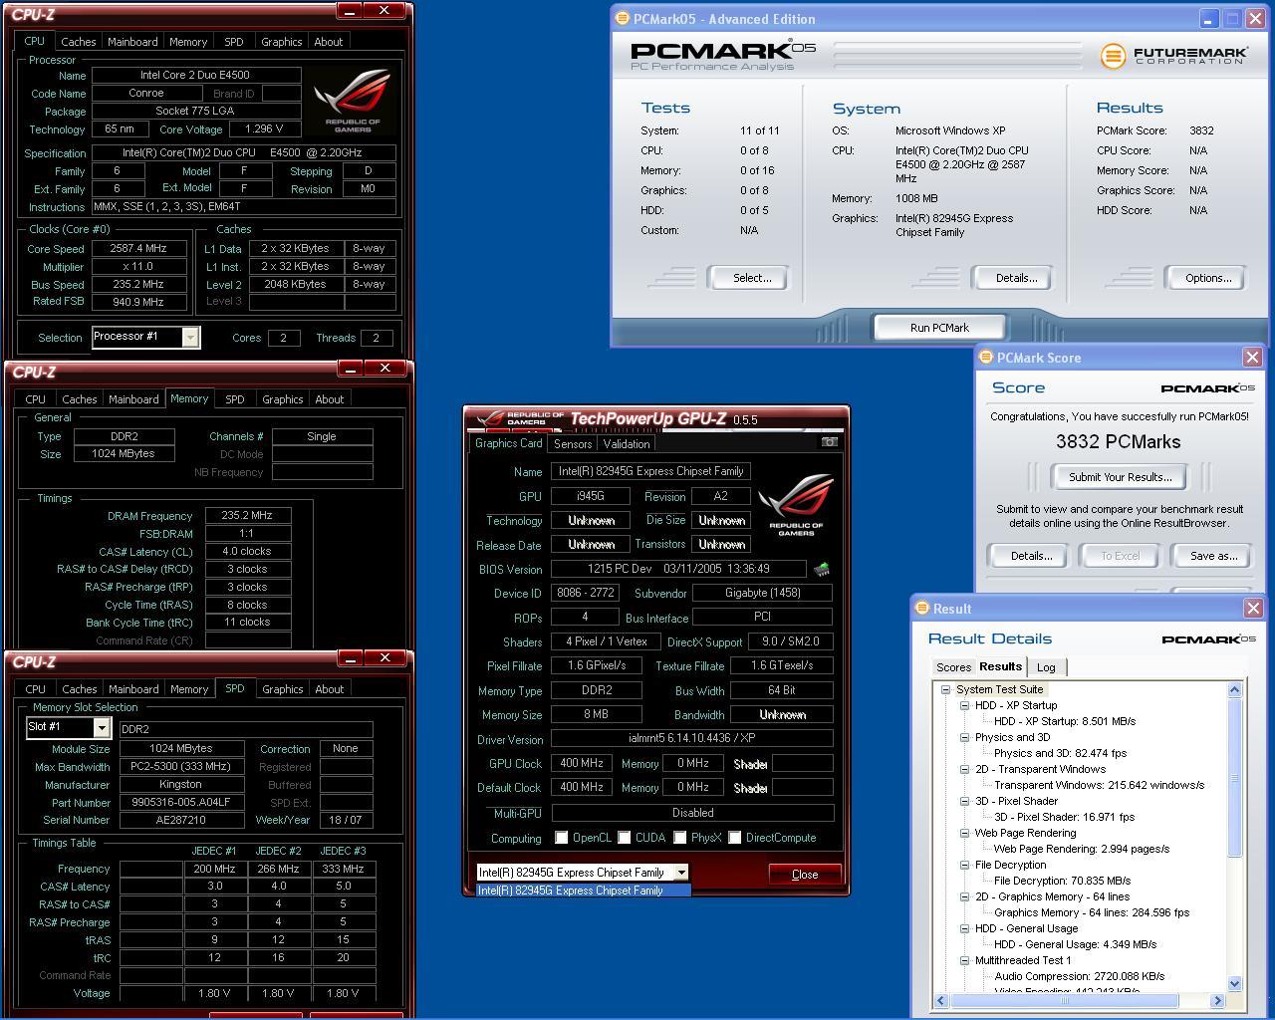Toggle the CUDA checkbox
Screen dimensions: 1275x1020
tap(625, 838)
